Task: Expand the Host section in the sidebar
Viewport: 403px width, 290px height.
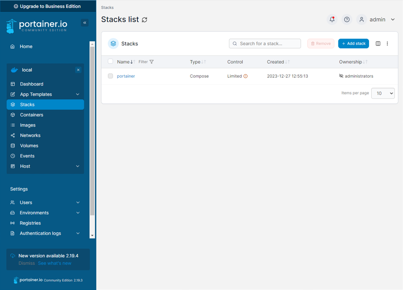Action: 25,166
